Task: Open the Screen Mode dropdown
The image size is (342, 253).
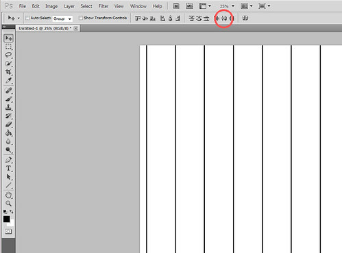Action: (x=265, y=6)
